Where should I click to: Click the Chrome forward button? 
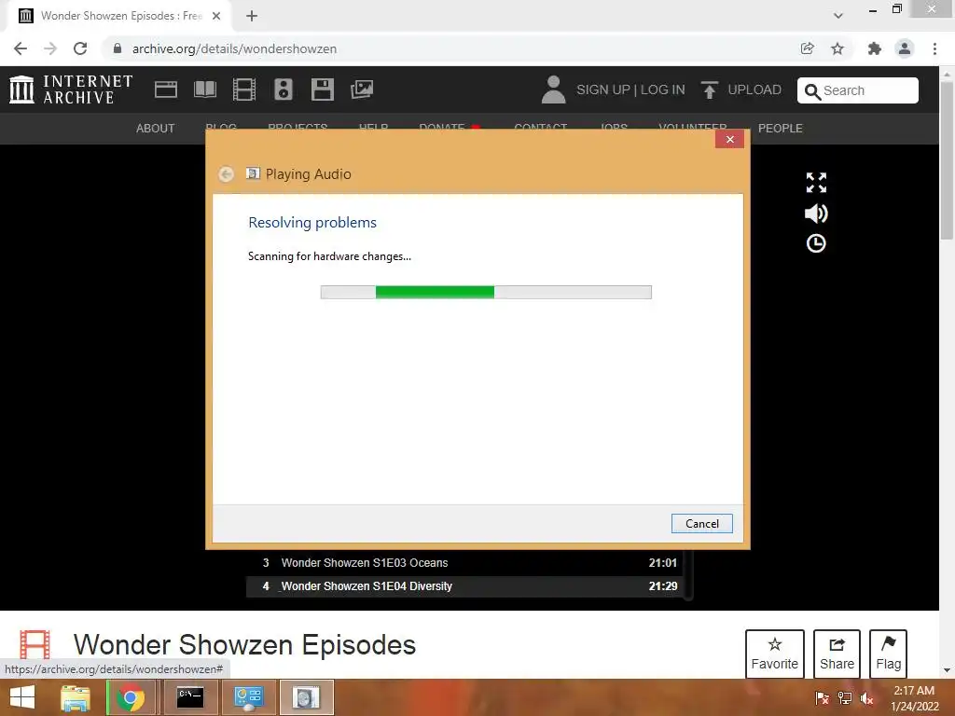(50, 48)
